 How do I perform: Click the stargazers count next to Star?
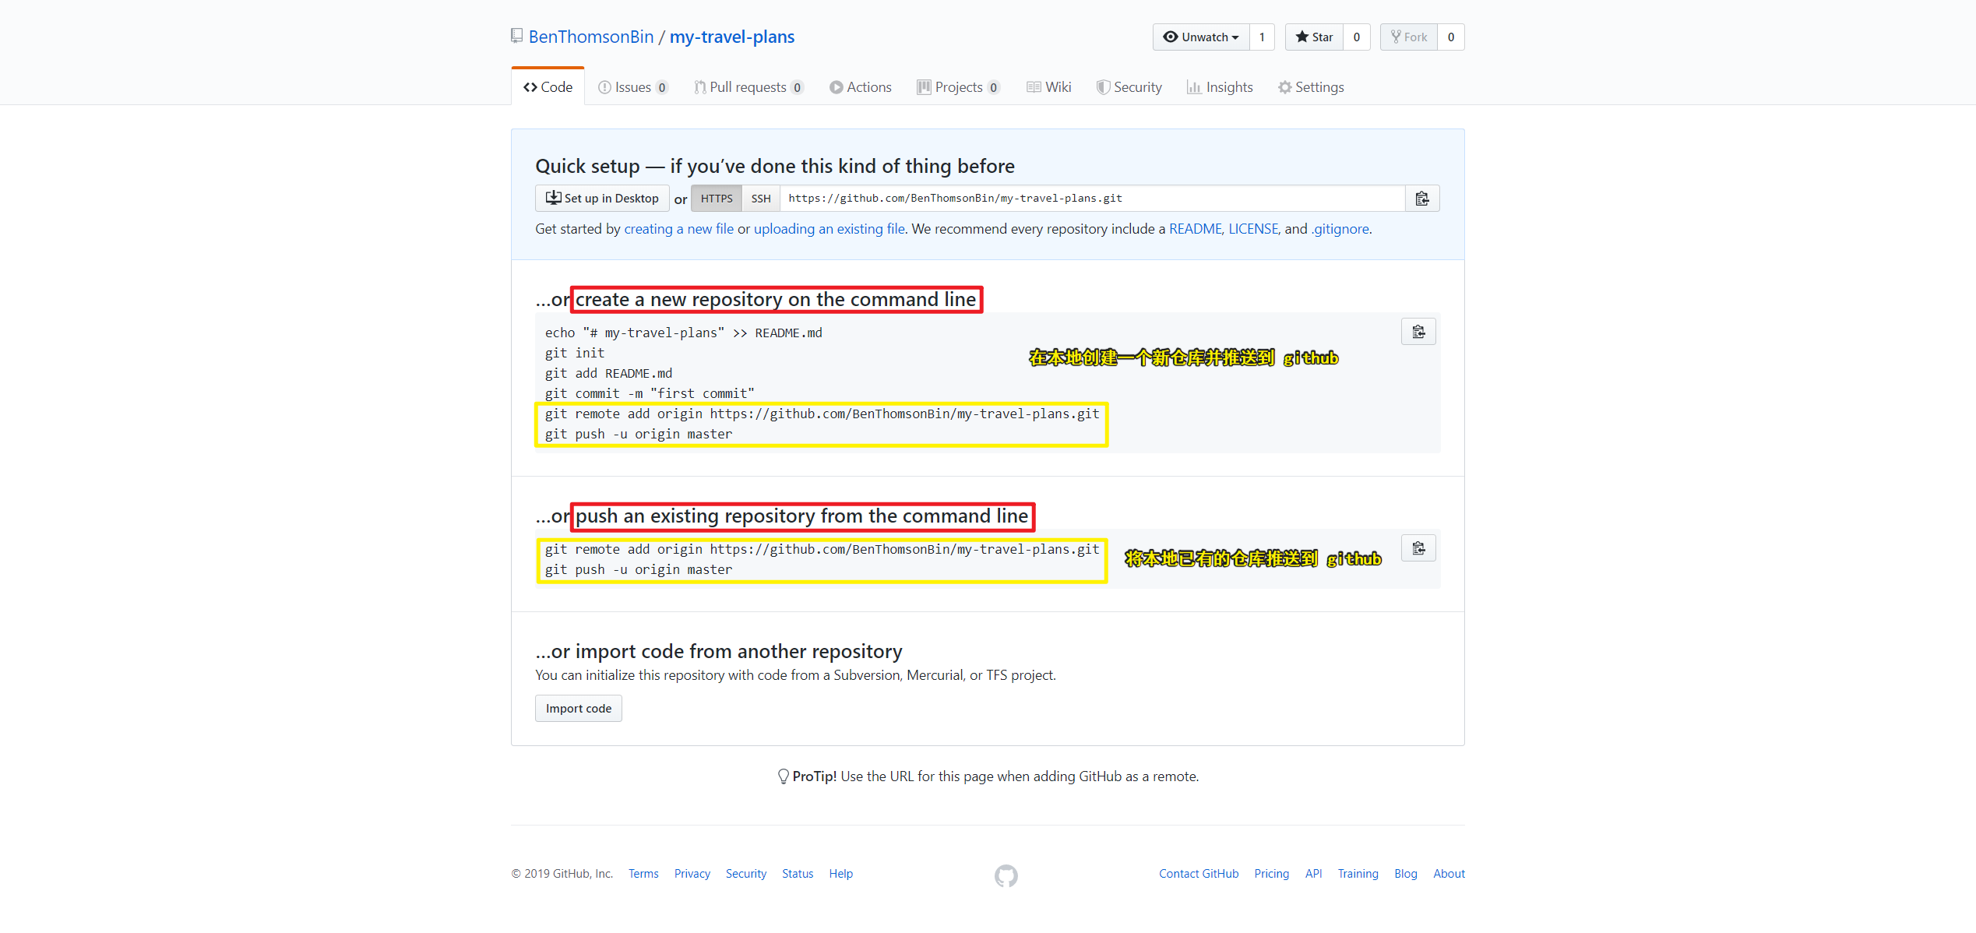[1357, 37]
